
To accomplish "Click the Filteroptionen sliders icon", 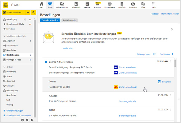I will pos(154,54).
